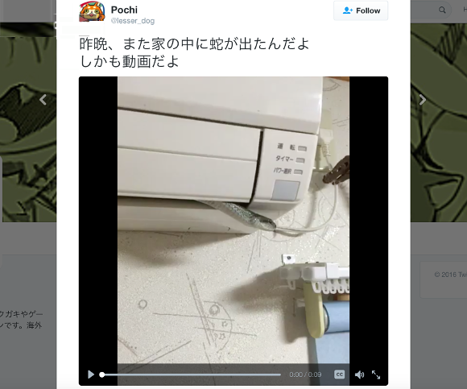The image size is (467, 389).
Task: Click the Japanese tweet text
Action: pos(195,52)
